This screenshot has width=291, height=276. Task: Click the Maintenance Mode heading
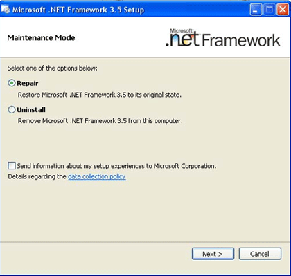41,37
